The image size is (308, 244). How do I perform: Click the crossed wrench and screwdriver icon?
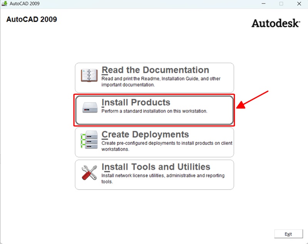click(88, 173)
